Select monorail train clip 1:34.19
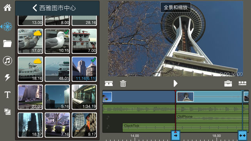Viewport: 251px width, 141px height. pyautogui.click(x=84, y=97)
